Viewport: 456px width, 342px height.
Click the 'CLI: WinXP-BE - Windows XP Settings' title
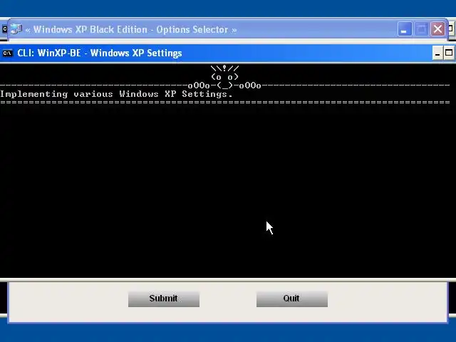pos(100,53)
